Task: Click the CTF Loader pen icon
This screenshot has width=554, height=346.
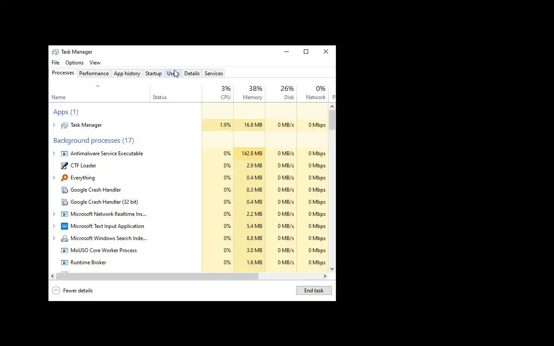Action: click(64, 166)
